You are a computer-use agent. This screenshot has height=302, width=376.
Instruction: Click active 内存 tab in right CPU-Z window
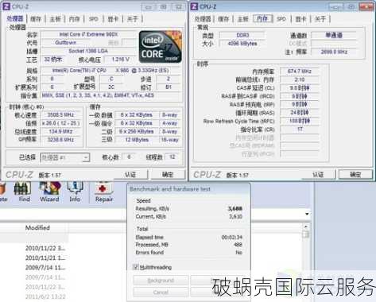[262, 18]
